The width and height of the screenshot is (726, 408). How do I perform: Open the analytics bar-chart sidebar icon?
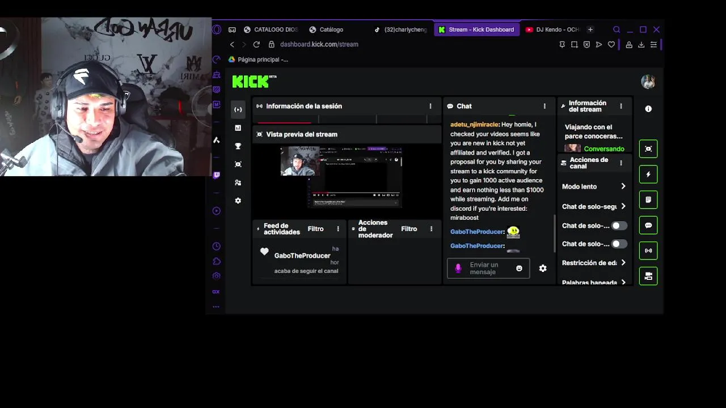click(x=238, y=128)
